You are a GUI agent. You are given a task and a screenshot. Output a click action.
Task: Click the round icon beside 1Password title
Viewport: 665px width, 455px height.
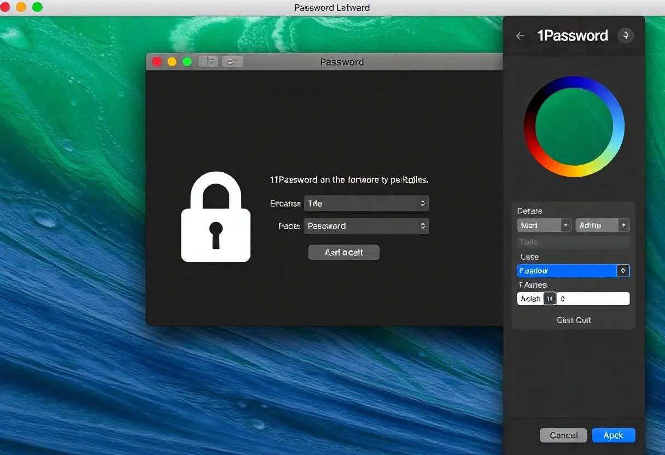(626, 36)
